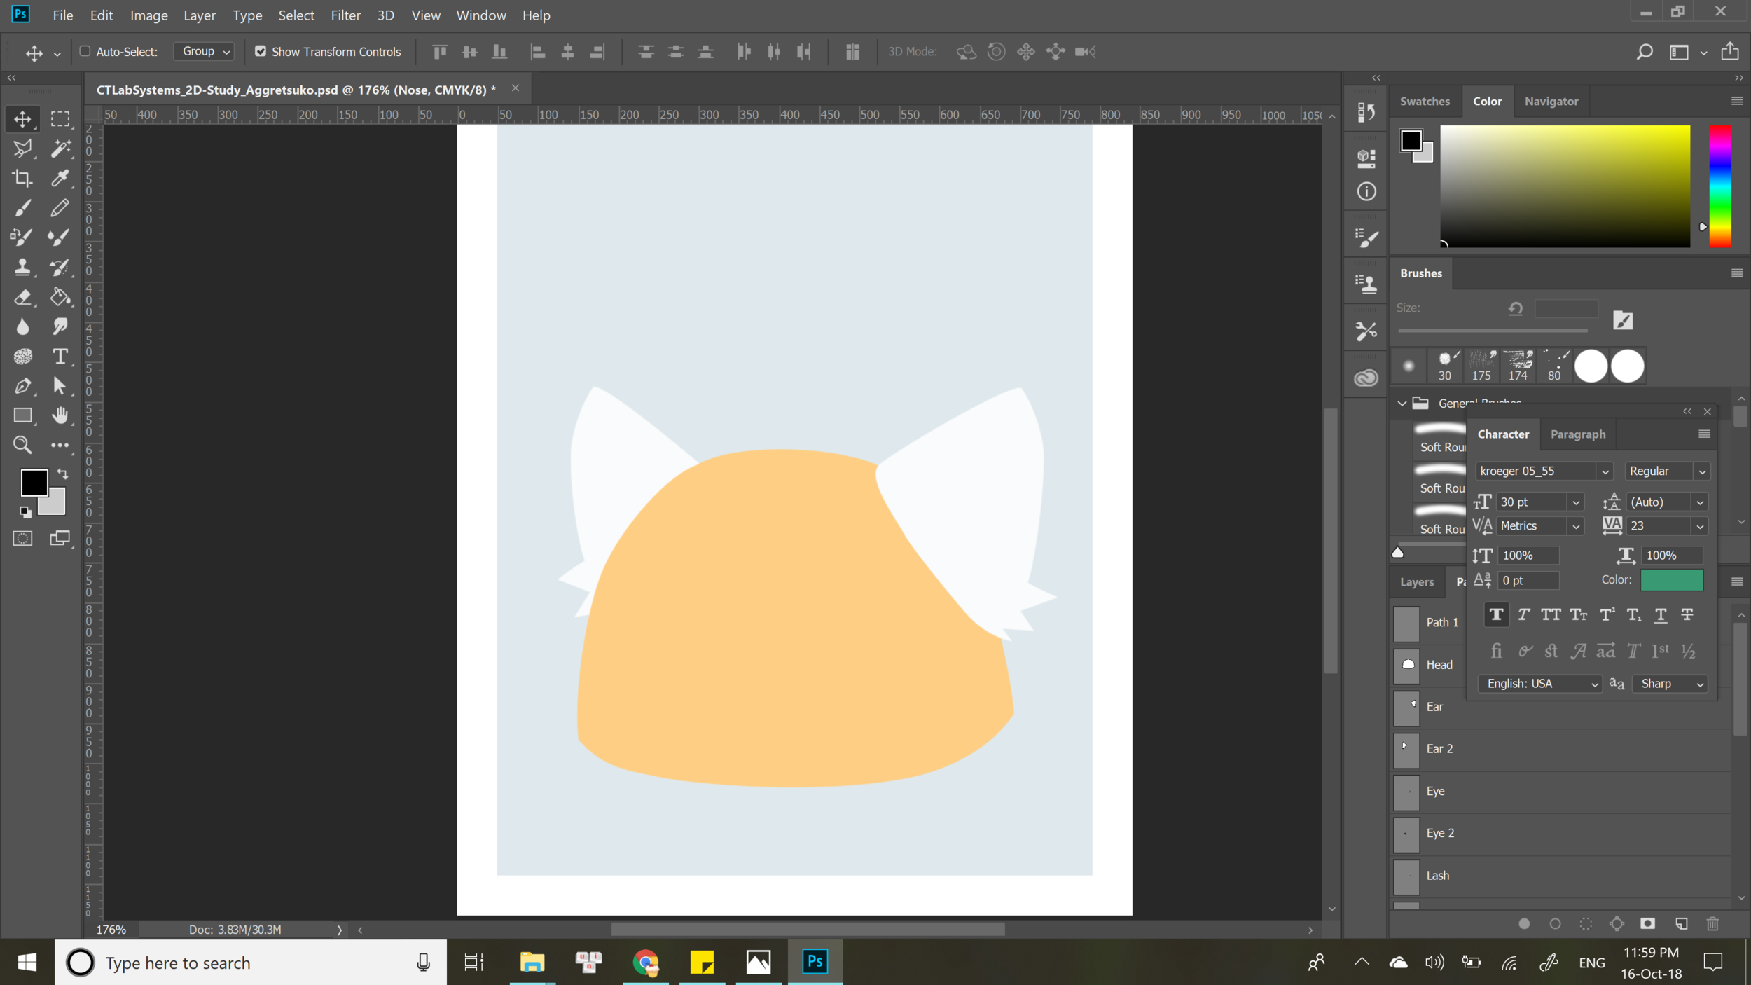Select the Horizontal Type tool
The image size is (1751, 985).
click(x=60, y=357)
